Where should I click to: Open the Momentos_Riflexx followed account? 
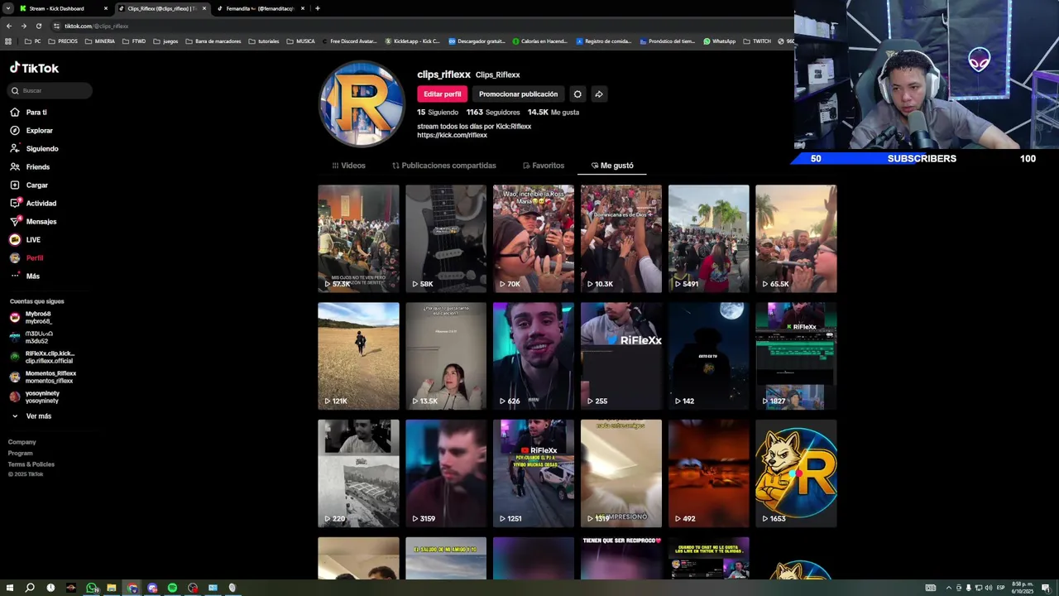tap(43, 377)
